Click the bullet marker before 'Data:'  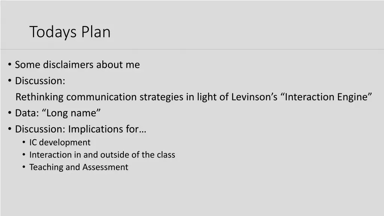coord(9,113)
